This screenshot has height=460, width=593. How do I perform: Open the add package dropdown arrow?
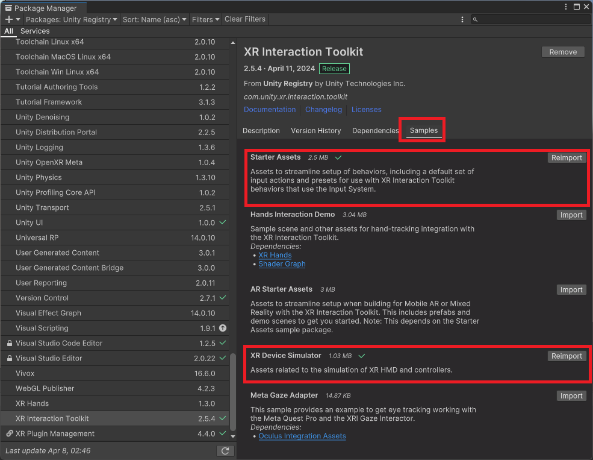pyautogui.click(x=18, y=19)
